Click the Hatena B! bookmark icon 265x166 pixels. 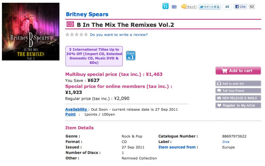pos(174,7)
